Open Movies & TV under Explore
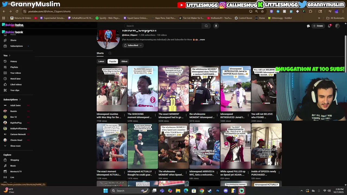 coord(16,171)
